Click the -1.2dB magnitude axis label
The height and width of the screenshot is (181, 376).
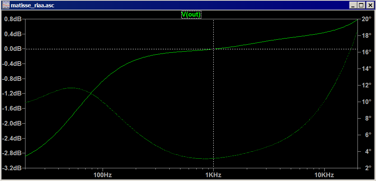pyautogui.click(x=12, y=94)
